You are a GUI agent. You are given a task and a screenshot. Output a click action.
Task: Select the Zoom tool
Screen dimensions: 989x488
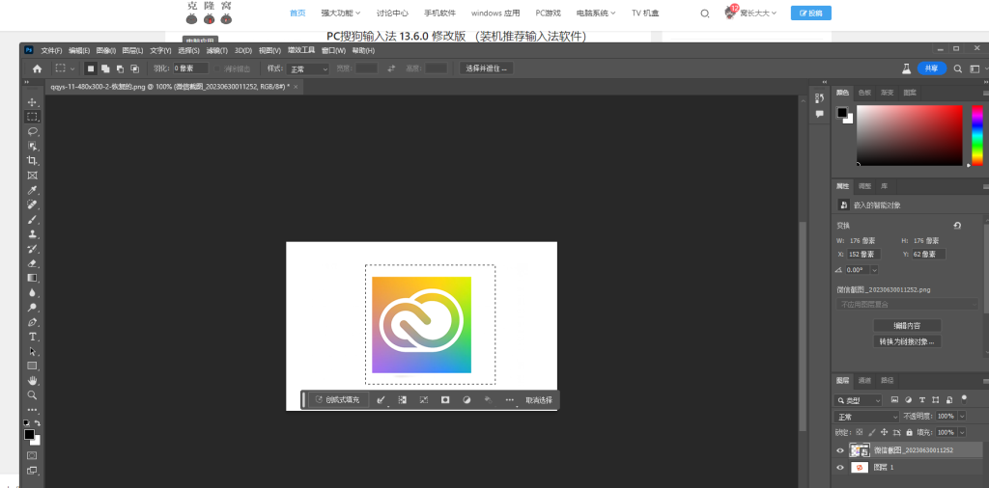coord(32,395)
